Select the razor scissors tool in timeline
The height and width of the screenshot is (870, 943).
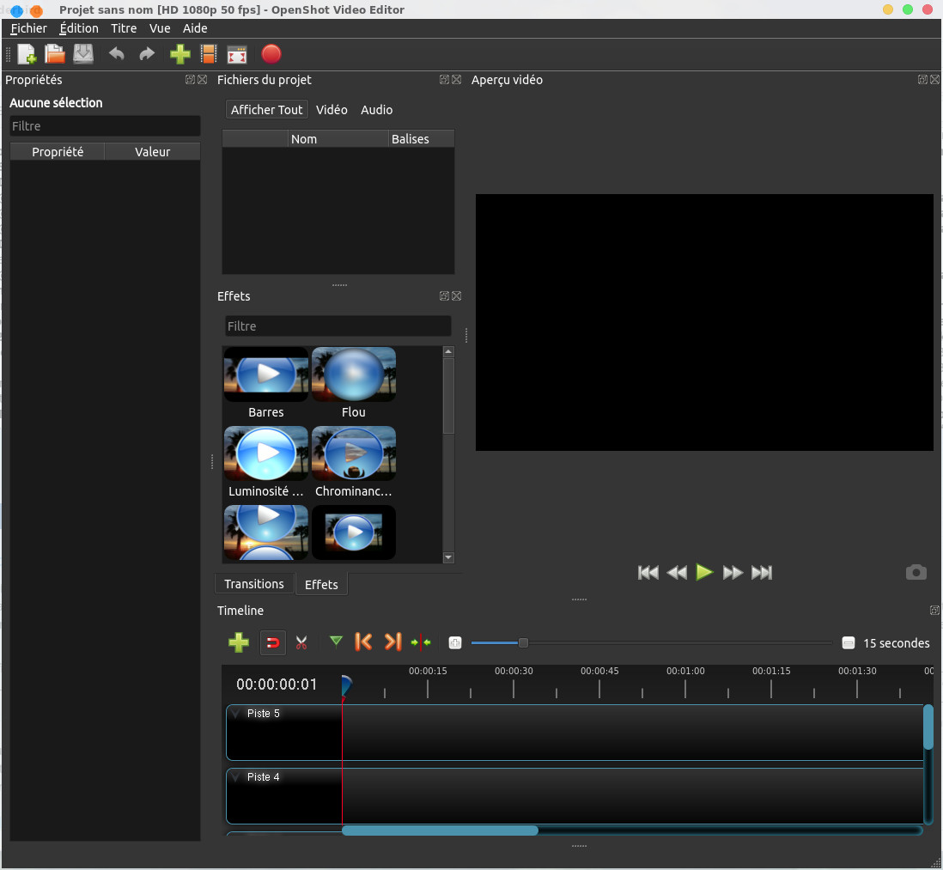click(301, 642)
